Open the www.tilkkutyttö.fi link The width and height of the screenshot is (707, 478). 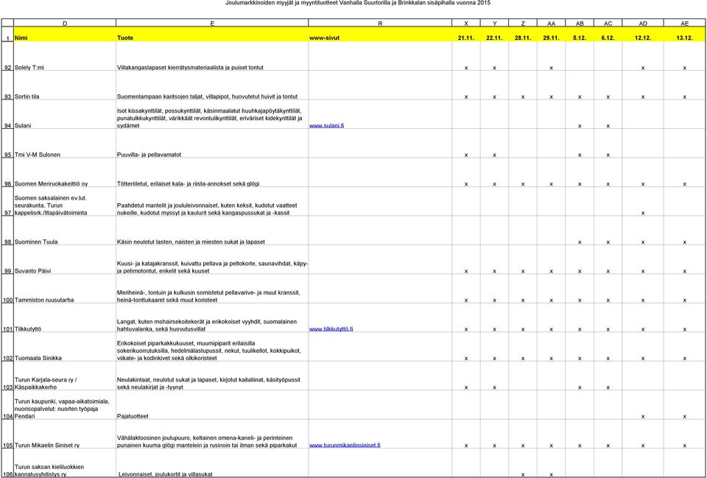click(331, 329)
